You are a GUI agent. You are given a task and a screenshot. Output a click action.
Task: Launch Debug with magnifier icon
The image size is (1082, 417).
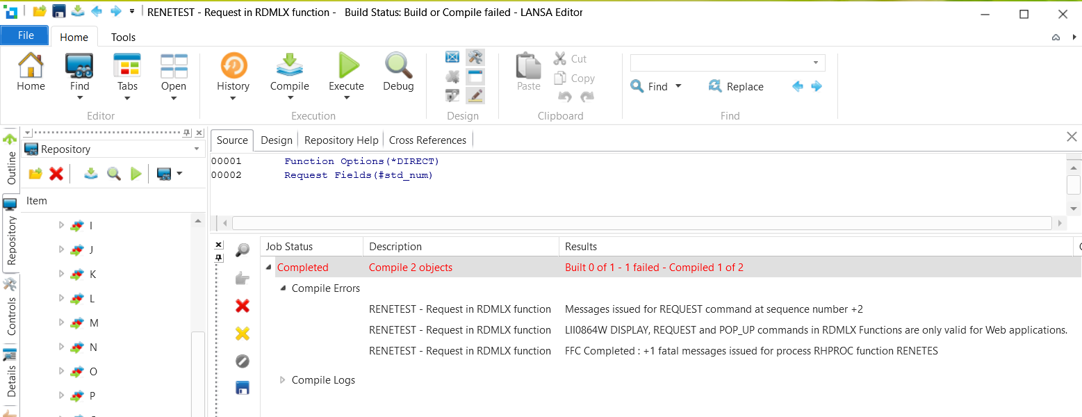click(x=399, y=65)
